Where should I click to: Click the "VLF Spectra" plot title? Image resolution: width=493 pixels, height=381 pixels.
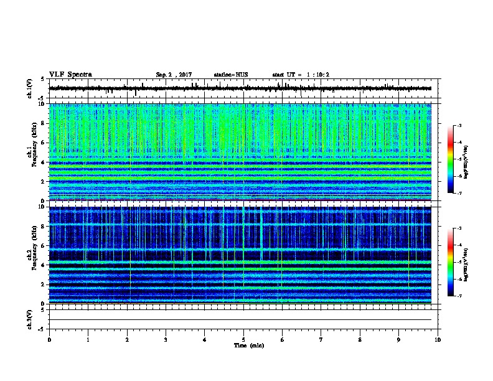click(70, 75)
